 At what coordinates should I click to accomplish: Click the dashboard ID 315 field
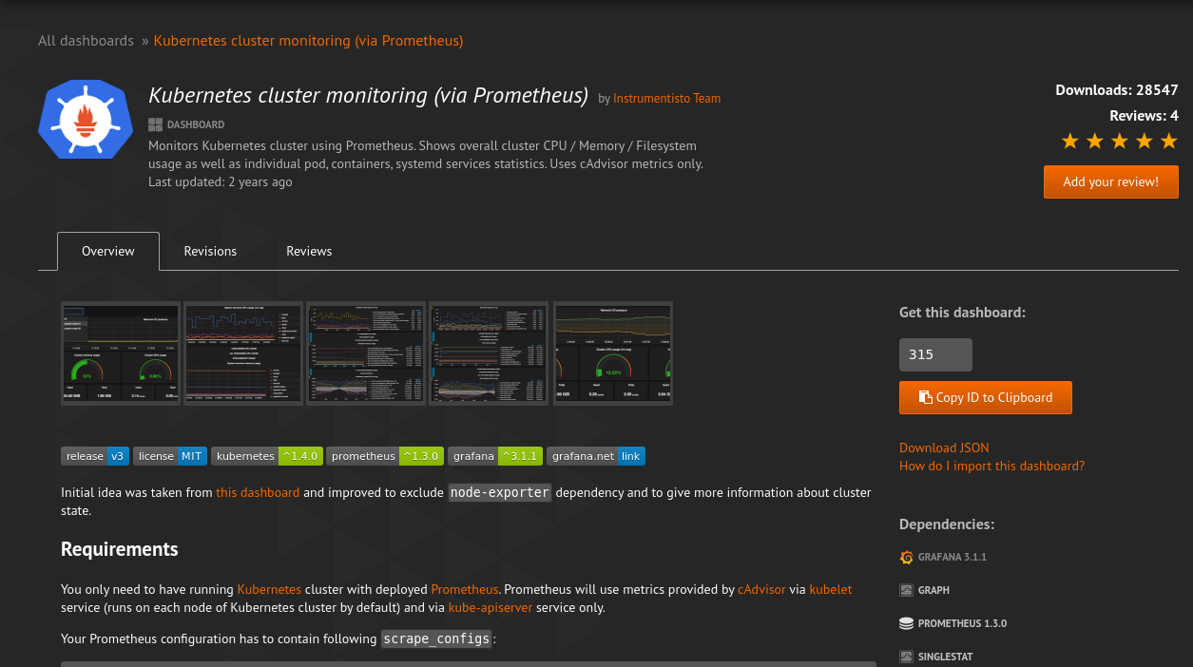click(x=935, y=354)
